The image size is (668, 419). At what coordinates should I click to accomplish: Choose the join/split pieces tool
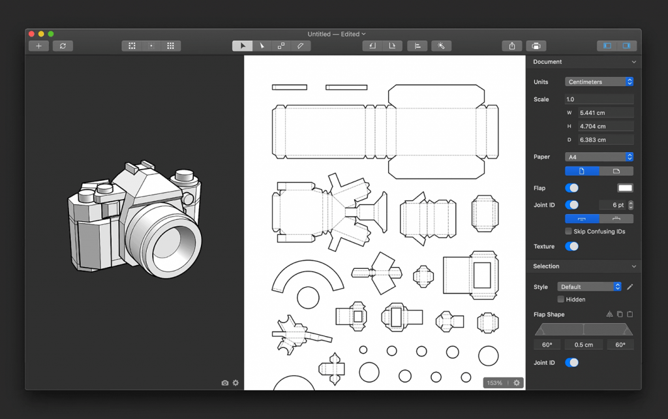(x=281, y=46)
